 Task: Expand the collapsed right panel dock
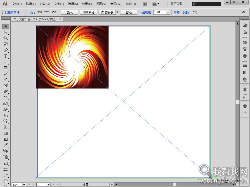click(x=247, y=18)
